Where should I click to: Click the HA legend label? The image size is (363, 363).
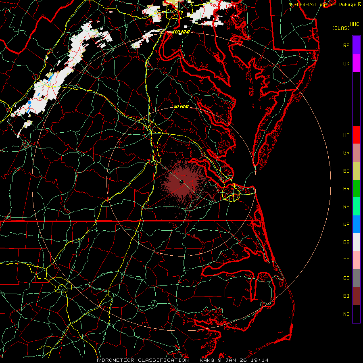click(346, 135)
